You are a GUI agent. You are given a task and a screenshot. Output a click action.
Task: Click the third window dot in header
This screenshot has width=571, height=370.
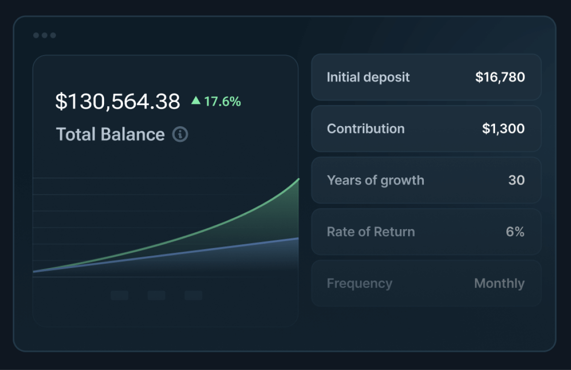[x=53, y=36]
